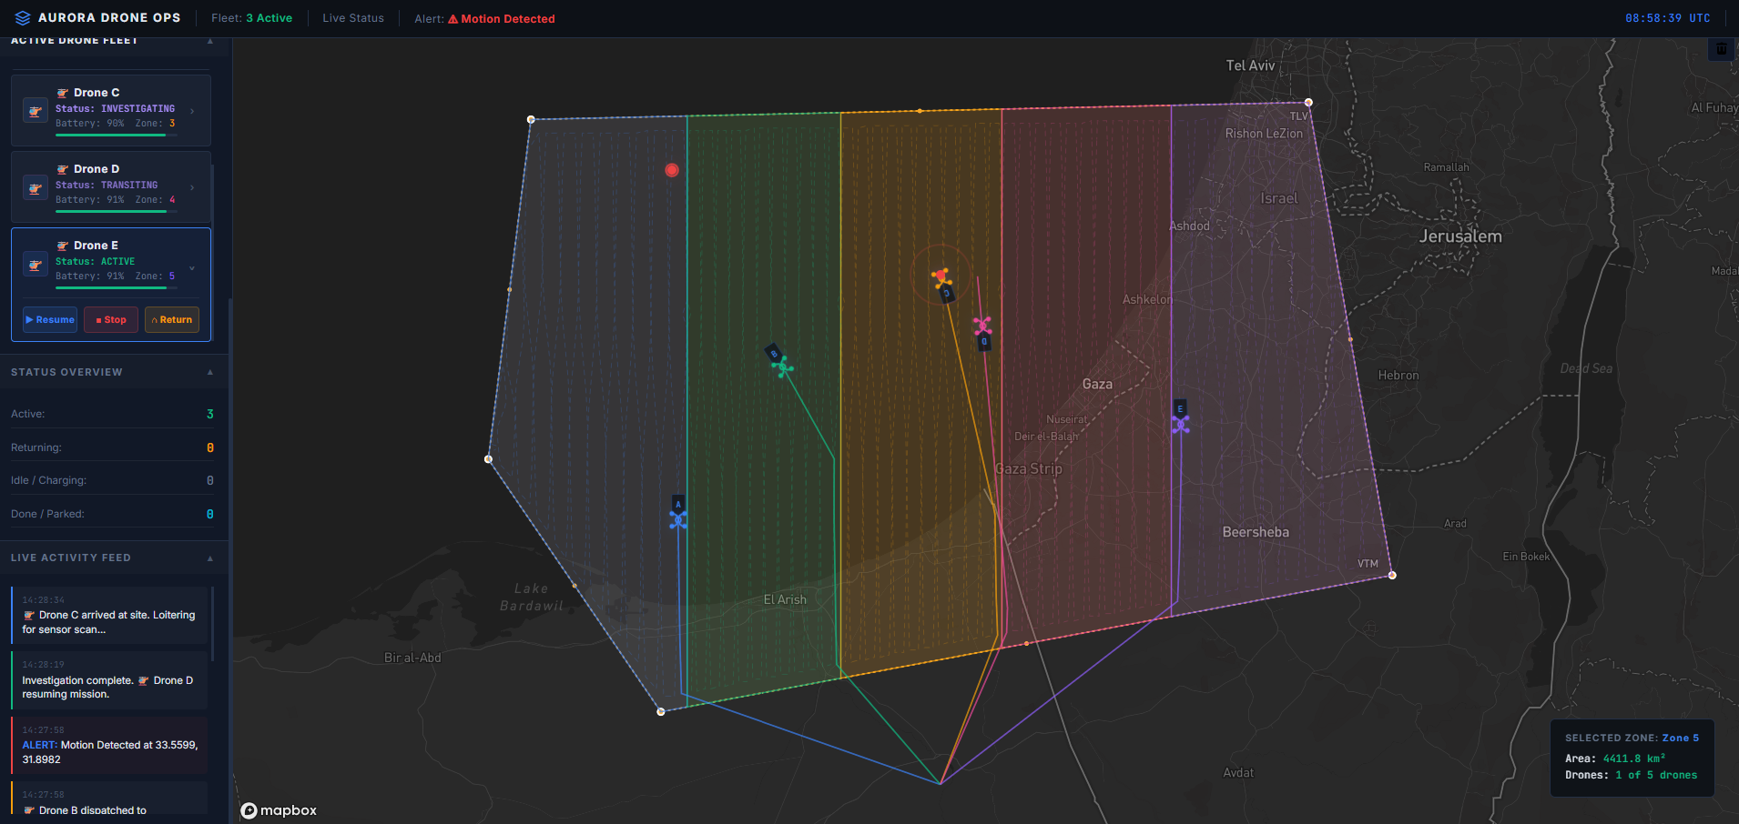Click the red motion alert dot on map
Screen dimensions: 1739x824
click(672, 170)
